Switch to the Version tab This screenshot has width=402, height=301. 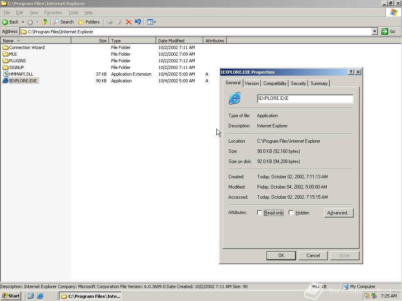(x=252, y=83)
